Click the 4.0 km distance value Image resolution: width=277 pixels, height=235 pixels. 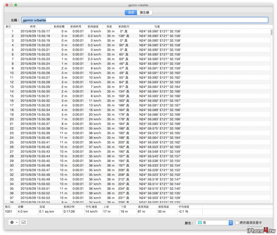point(23,211)
